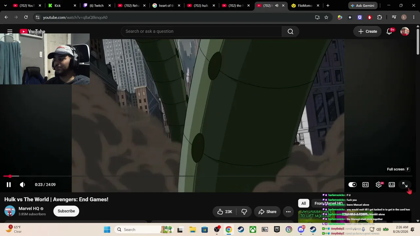Switch to the '(702) hulk' YouTube tab

click(201, 6)
